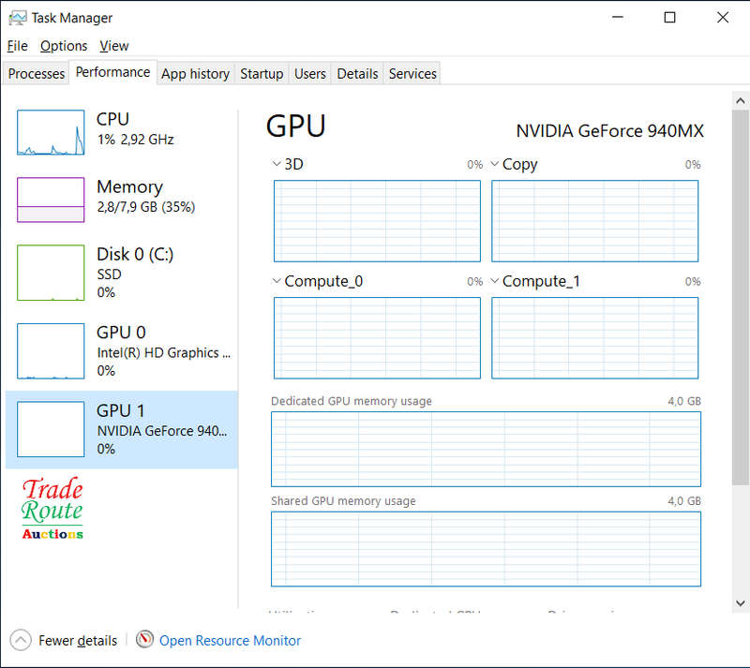Click the 3D engine graph
The image size is (750, 668).
click(377, 221)
